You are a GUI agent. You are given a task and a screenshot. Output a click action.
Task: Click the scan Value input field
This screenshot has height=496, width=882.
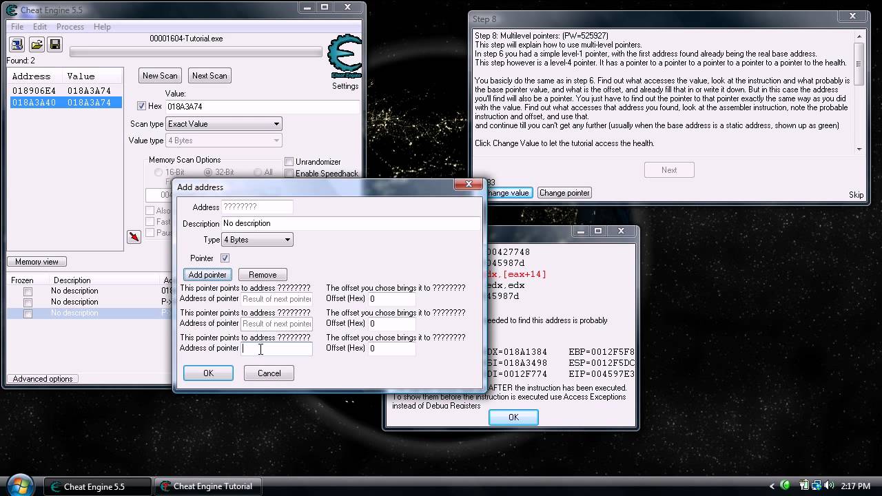pyautogui.click(x=263, y=107)
